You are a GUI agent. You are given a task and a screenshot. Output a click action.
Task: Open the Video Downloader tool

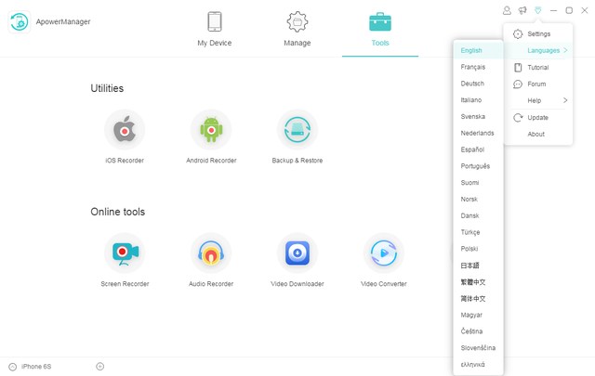click(x=297, y=253)
